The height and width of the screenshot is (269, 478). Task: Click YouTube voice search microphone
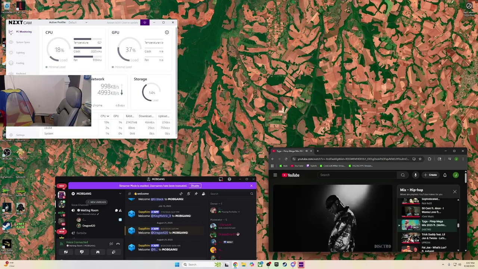click(415, 175)
